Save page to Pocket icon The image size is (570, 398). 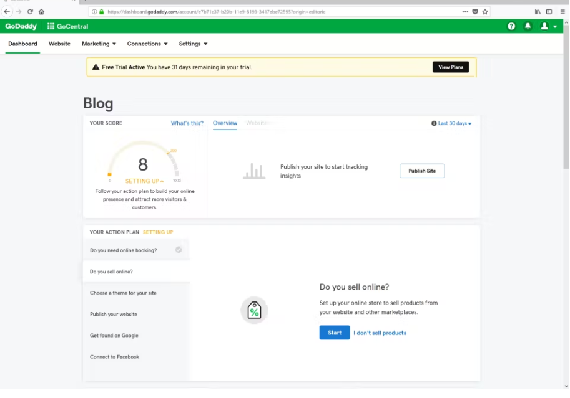pos(475,12)
